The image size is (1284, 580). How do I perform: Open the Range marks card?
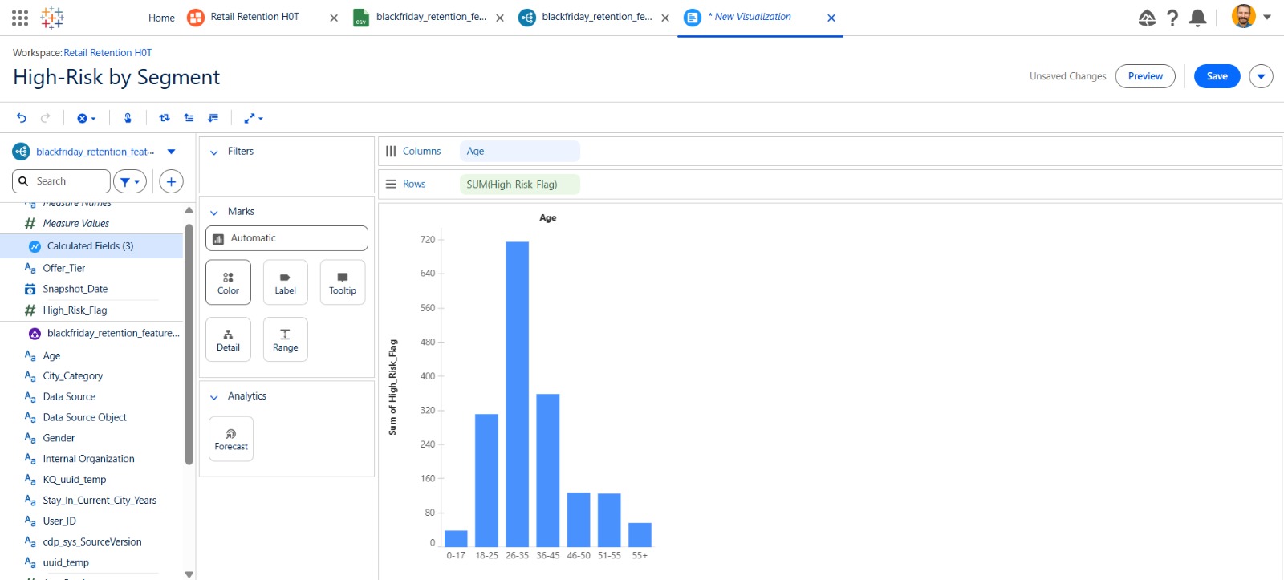(x=286, y=339)
